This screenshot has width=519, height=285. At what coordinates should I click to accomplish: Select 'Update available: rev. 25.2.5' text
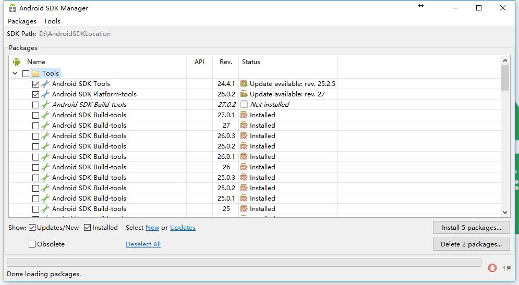[293, 84]
